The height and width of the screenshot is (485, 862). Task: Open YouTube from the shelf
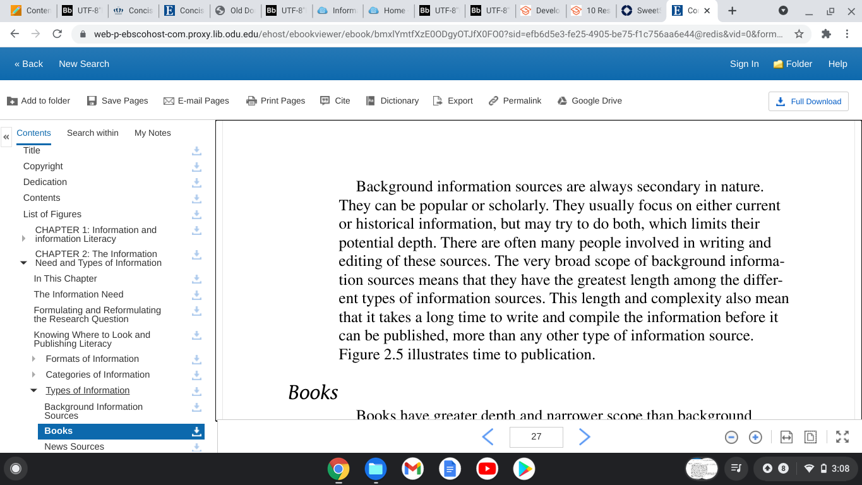pyautogui.click(x=487, y=469)
